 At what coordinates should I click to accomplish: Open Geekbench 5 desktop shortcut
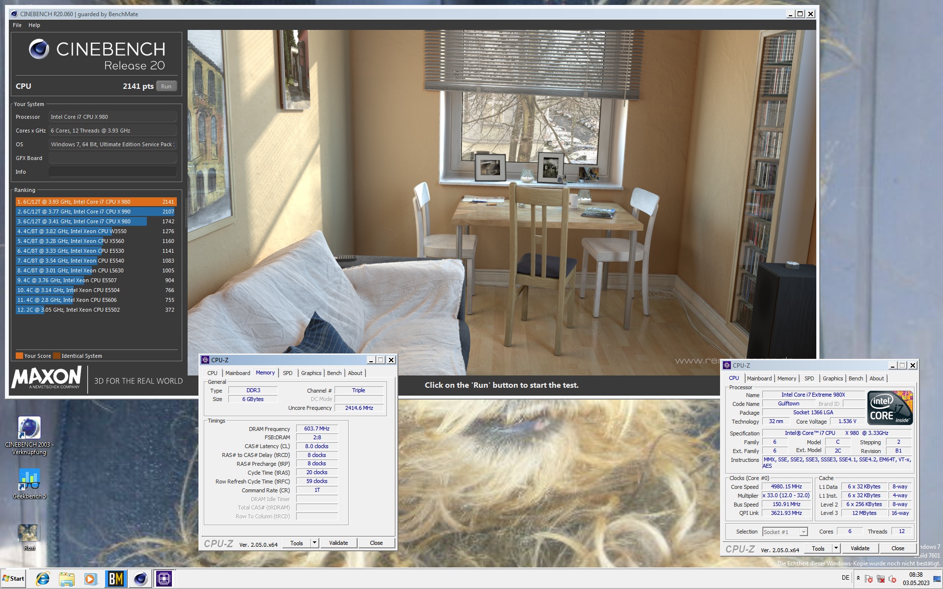[x=29, y=483]
